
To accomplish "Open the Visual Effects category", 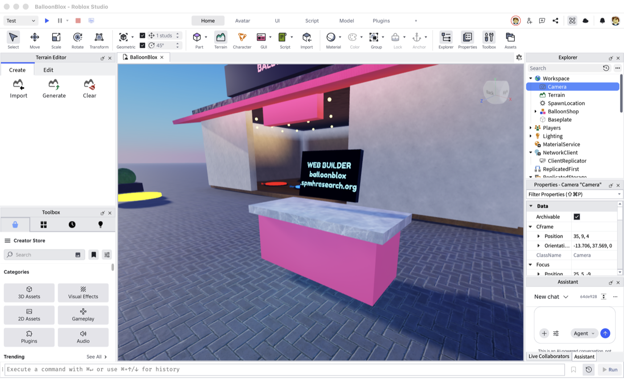I will (x=83, y=293).
